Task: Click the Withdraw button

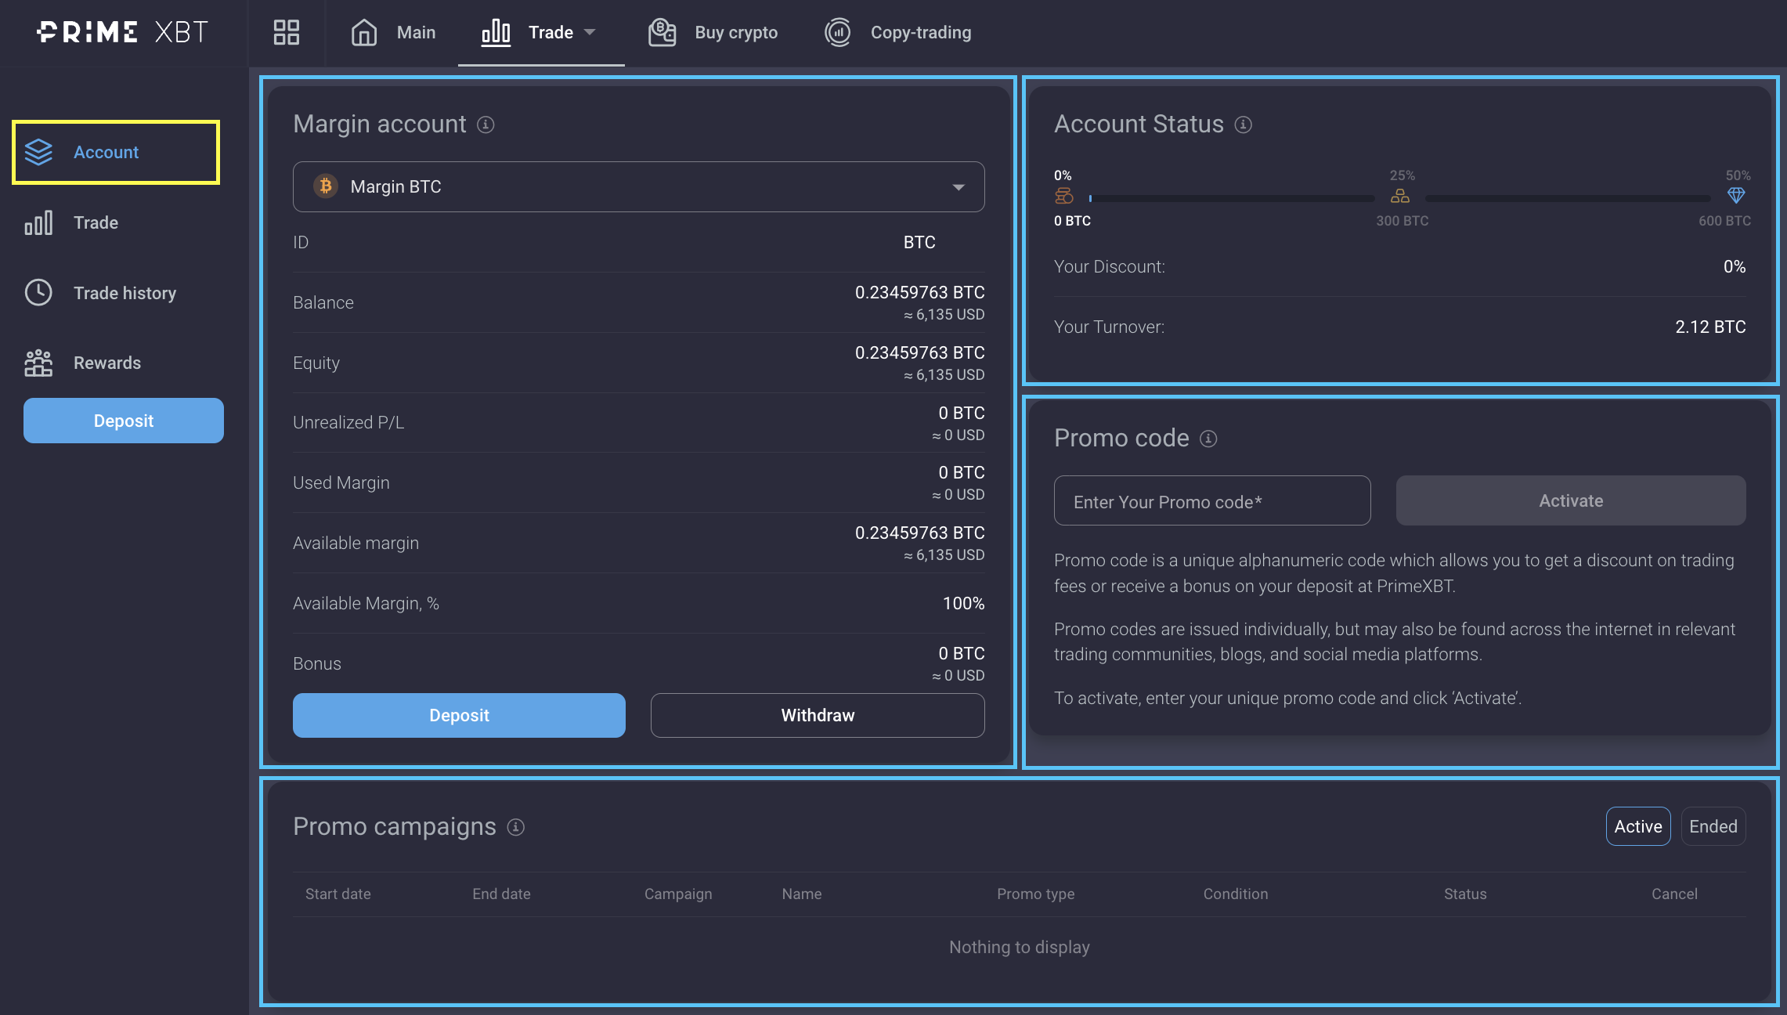Action: coord(817,715)
